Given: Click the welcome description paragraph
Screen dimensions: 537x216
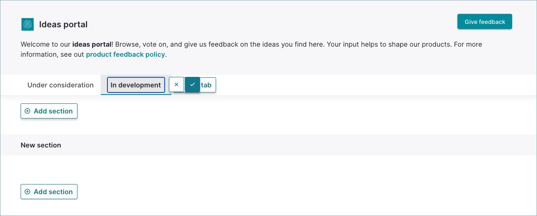Looking at the screenshot, I should coord(251,49).
